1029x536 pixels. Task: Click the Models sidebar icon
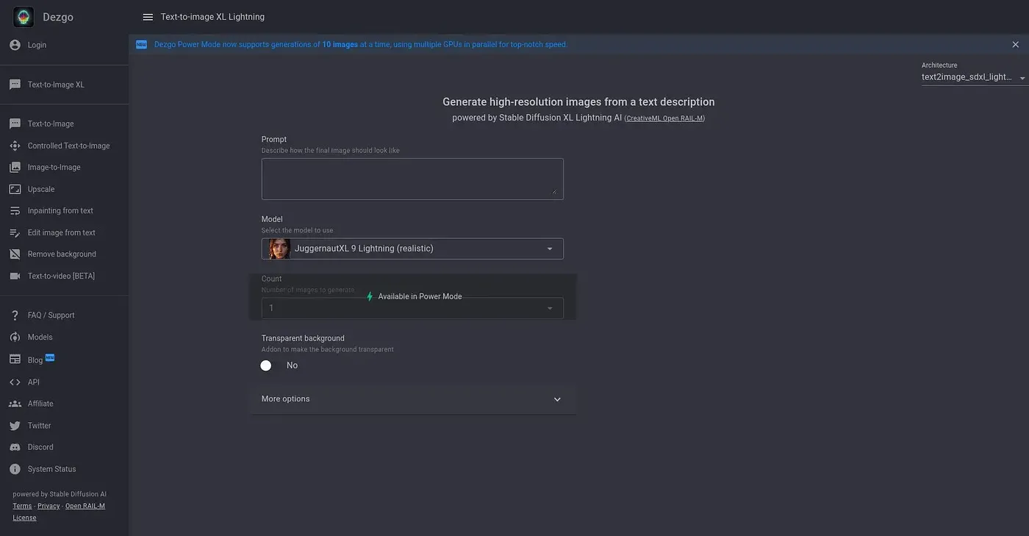(15, 337)
